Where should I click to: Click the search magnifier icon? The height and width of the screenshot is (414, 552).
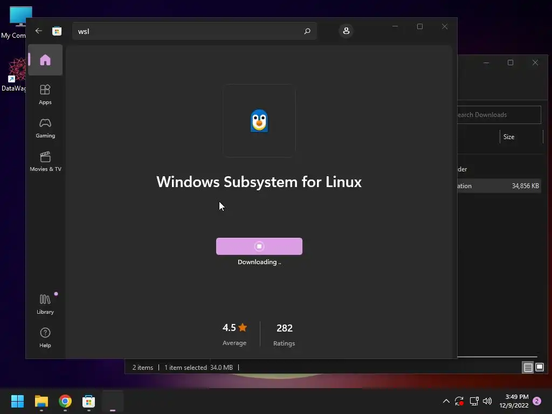coord(307,31)
